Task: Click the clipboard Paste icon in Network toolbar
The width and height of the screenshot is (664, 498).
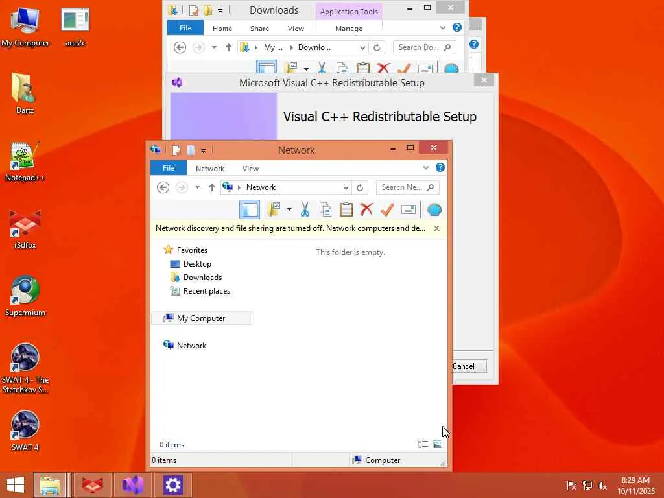Action: (x=346, y=209)
